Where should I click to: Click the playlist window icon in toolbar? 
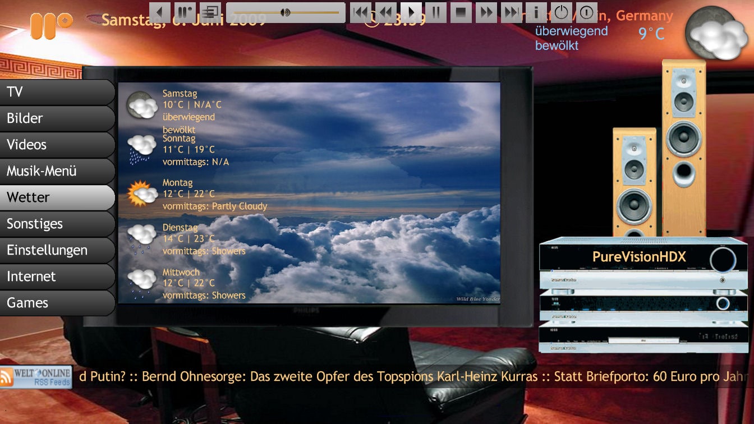click(212, 12)
